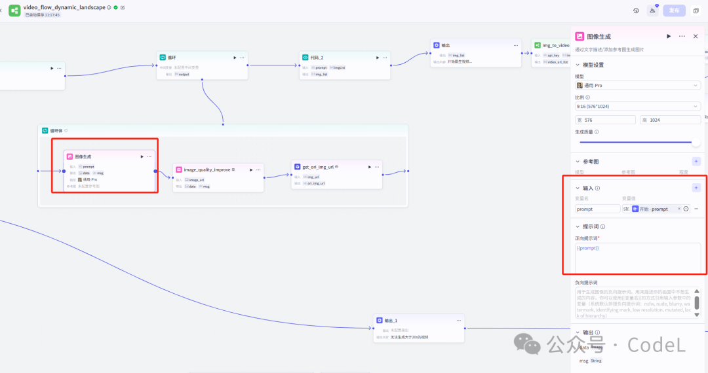The image size is (708, 373).
Task: Open more options on get_ori_img_url node
Action: [377, 167]
